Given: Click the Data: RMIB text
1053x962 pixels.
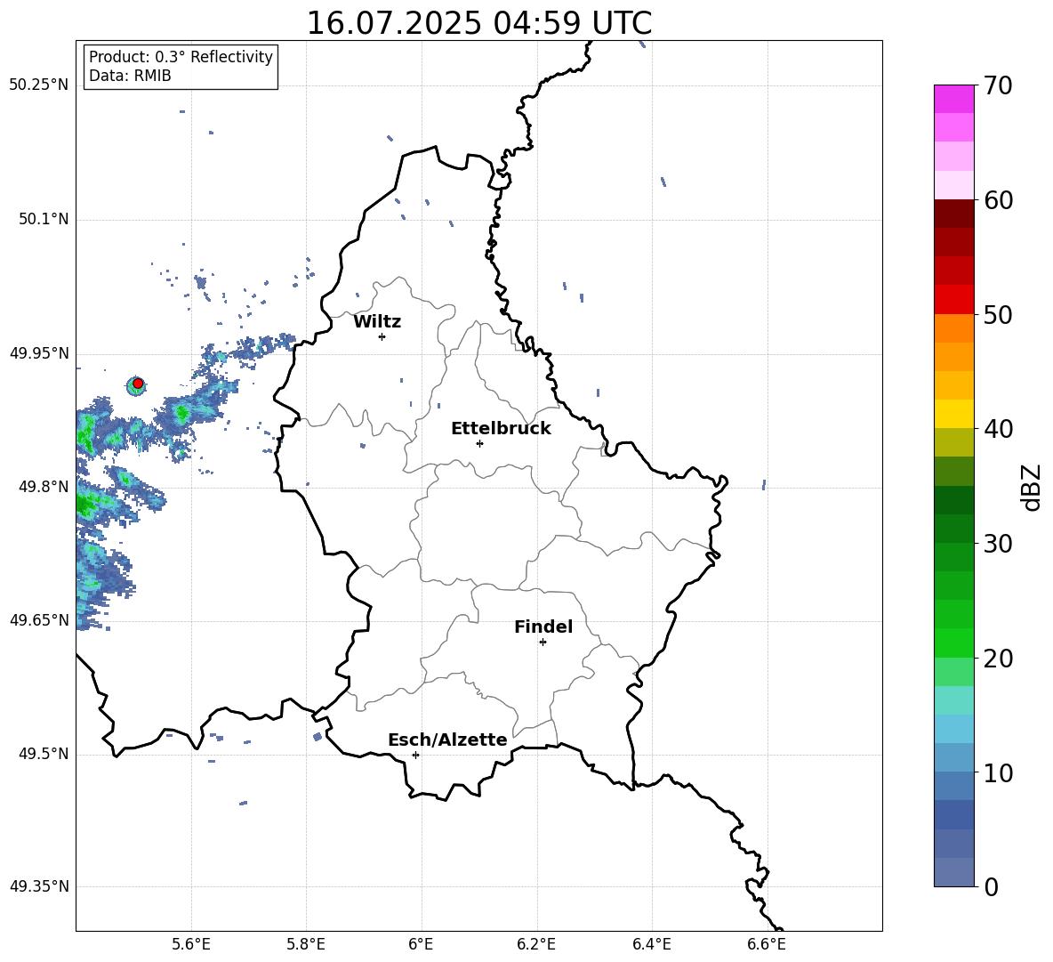Looking at the screenshot, I should 130,76.
